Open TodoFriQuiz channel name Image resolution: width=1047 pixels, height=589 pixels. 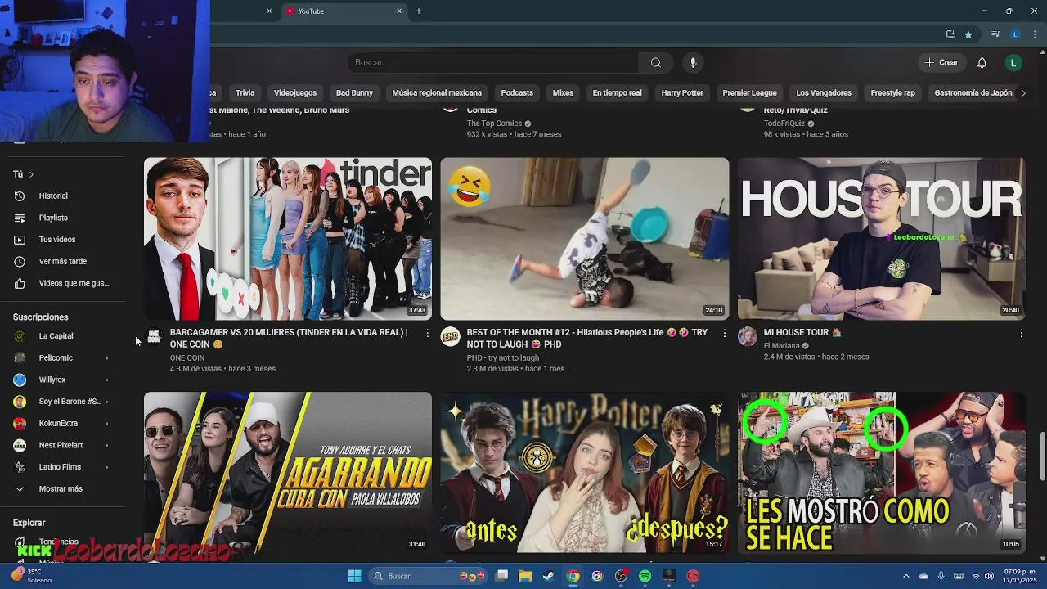pyautogui.click(x=784, y=124)
